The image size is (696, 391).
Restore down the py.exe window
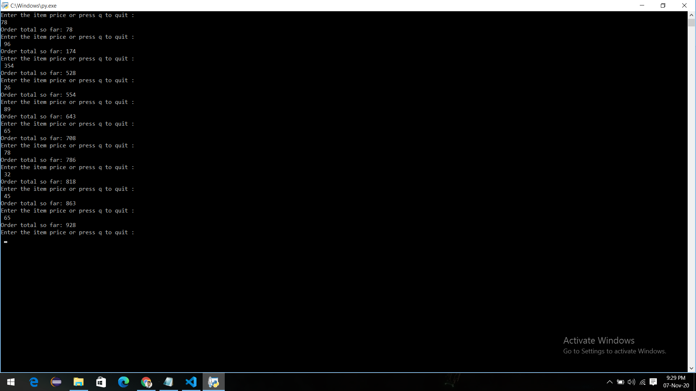[663, 5]
